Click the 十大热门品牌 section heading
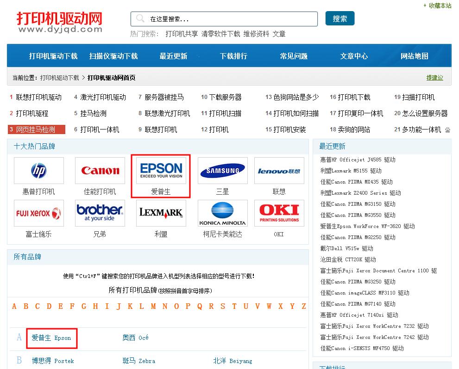 (34, 147)
